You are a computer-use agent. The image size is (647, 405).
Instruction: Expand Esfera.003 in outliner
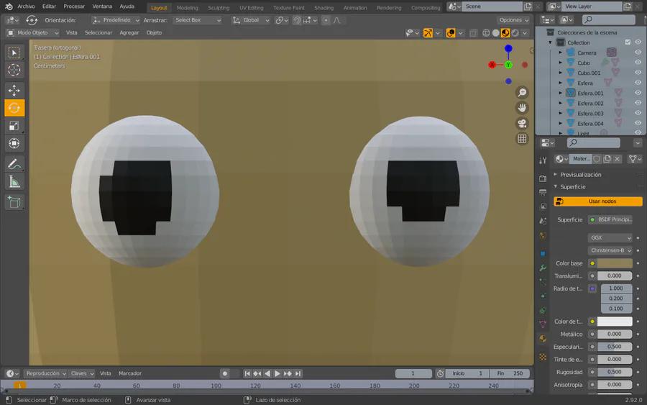click(560, 113)
